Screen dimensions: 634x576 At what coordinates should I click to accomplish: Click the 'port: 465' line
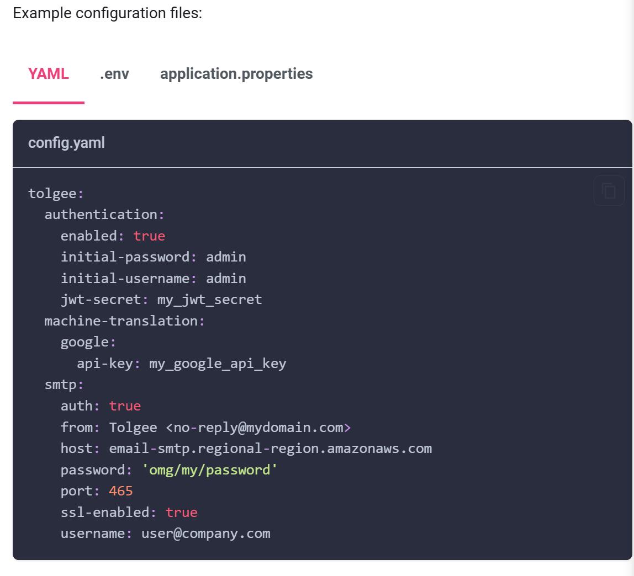[x=97, y=491]
